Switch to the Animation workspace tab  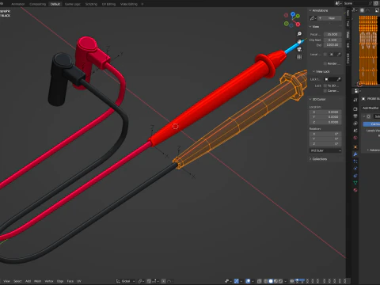pyautogui.click(x=18, y=4)
